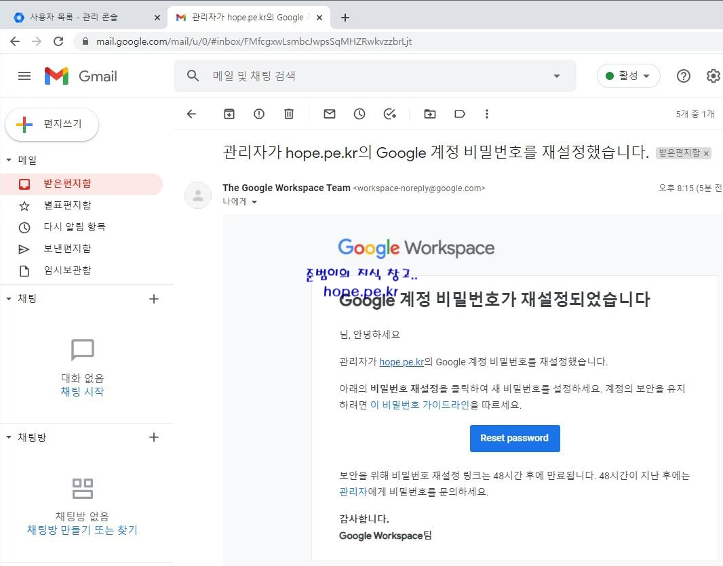This screenshot has width=723, height=566.
Task: Click the Reset password button
Action: [515, 439]
